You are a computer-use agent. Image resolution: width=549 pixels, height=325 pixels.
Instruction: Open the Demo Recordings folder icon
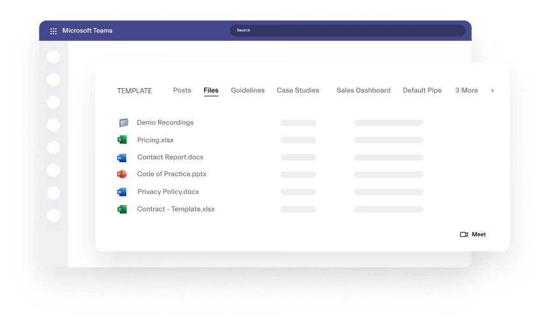tap(124, 123)
